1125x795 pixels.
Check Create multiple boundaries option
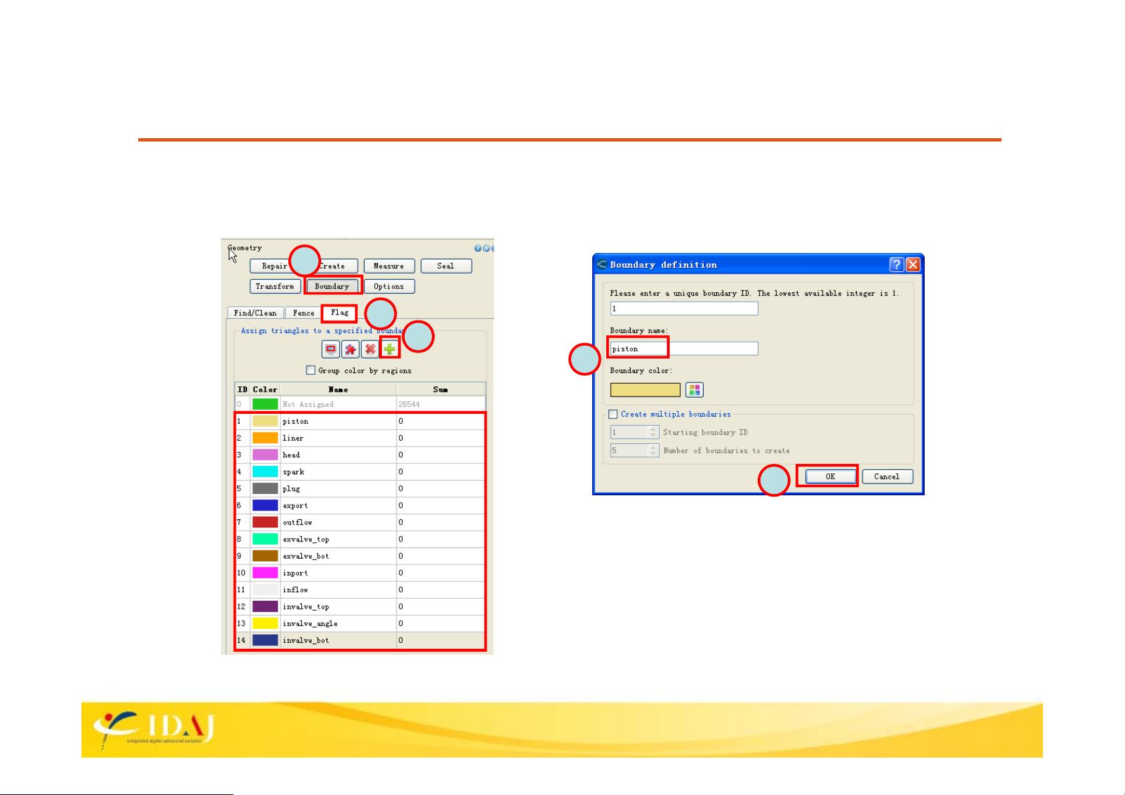point(614,415)
